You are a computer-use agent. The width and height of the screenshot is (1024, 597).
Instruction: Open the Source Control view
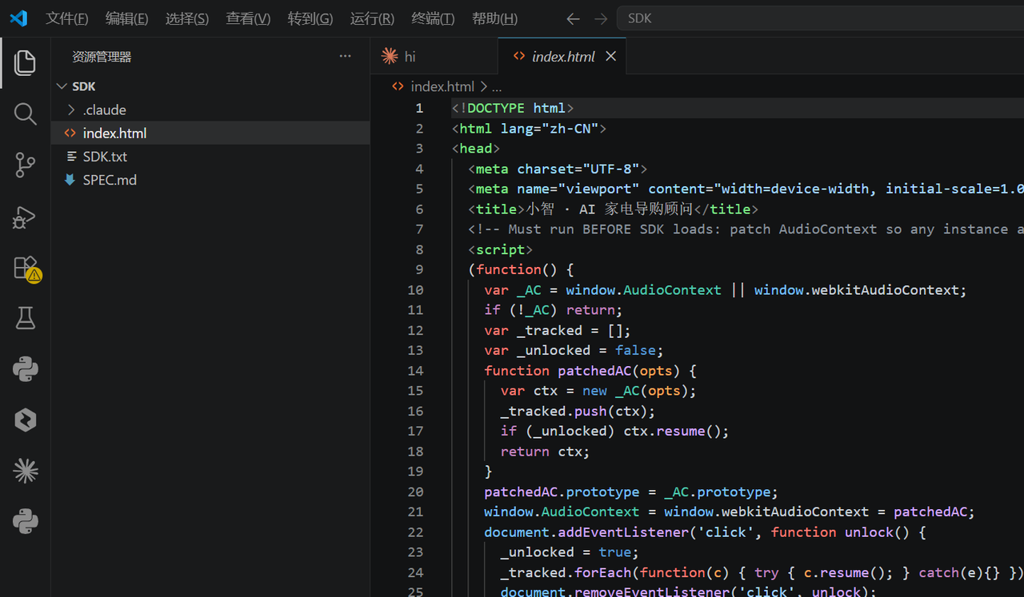pos(26,165)
